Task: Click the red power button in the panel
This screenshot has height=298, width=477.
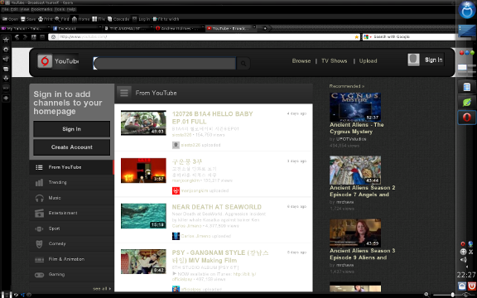Action: 471,286
